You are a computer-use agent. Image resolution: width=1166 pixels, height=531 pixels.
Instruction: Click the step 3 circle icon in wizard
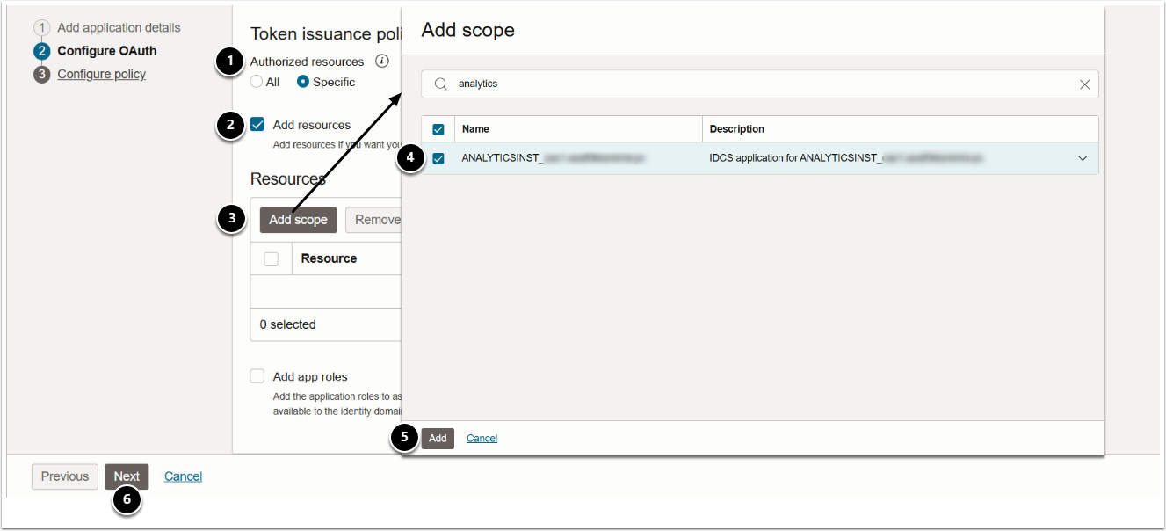tap(42, 75)
